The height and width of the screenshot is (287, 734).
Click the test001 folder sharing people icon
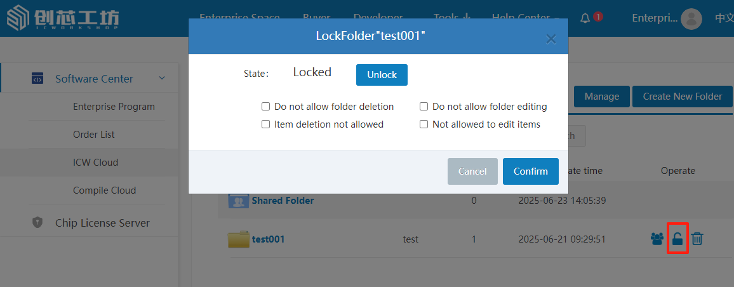(x=657, y=239)
